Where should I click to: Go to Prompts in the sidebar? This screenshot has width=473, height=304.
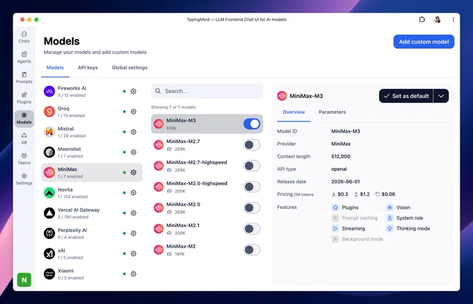click(24, 78)
